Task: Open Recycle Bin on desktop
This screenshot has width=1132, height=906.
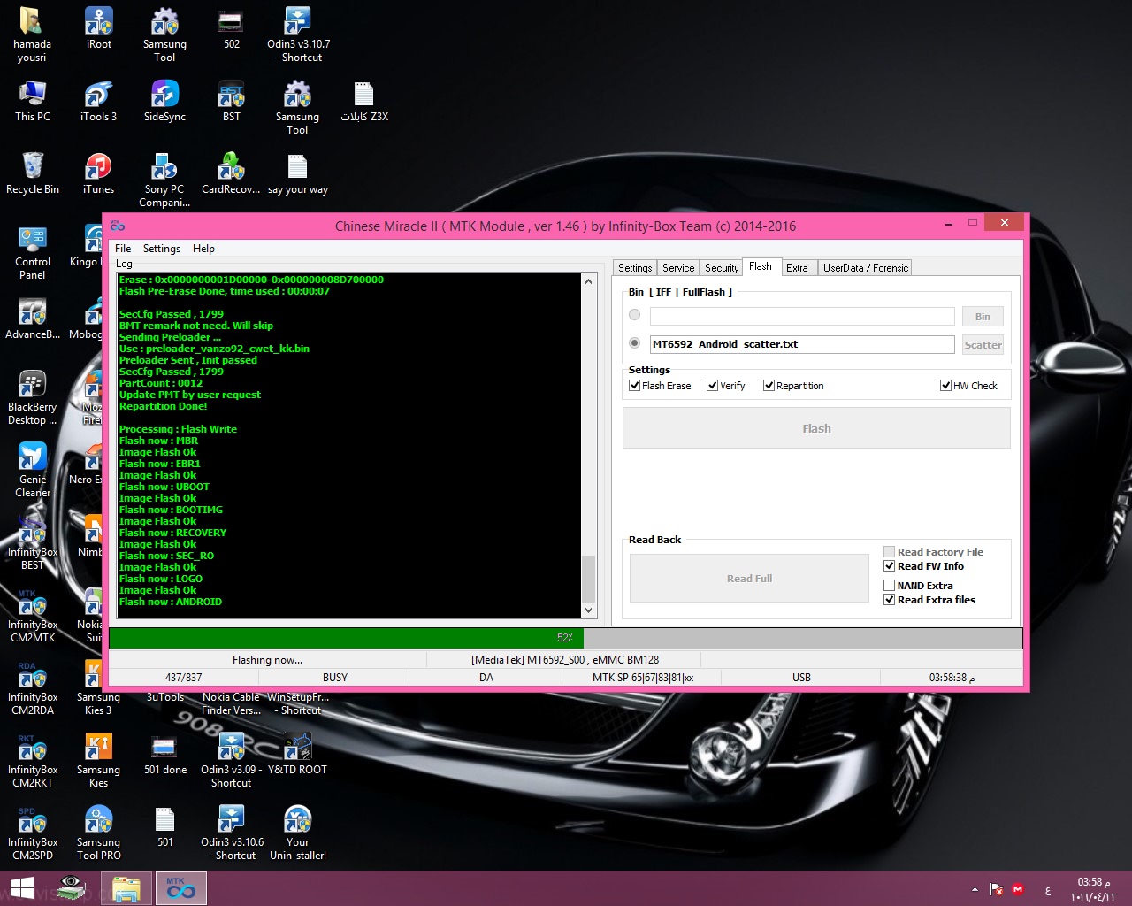Action: 32,173
